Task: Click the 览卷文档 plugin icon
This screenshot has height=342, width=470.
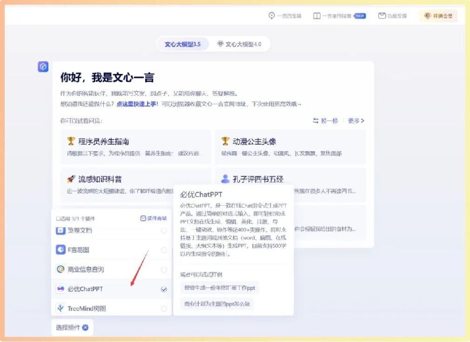Action: (x=61, y=230)
